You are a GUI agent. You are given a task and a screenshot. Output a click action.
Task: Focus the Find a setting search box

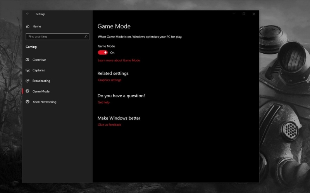[x=57, y=36]
